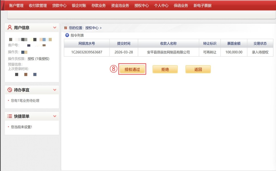Viewport: 276px width, 171px height.
Task: Open the 账户管理 menu
Action: tap(16, 5)
